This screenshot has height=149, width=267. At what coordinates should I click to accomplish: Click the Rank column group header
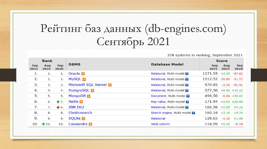tap(47, 61)
